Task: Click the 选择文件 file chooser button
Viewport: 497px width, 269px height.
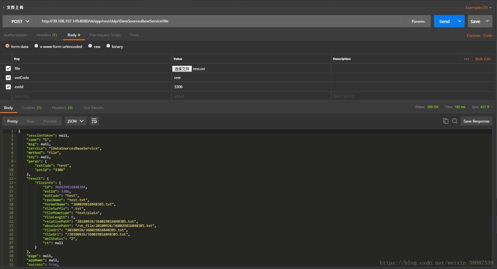Action: [182, 69]
